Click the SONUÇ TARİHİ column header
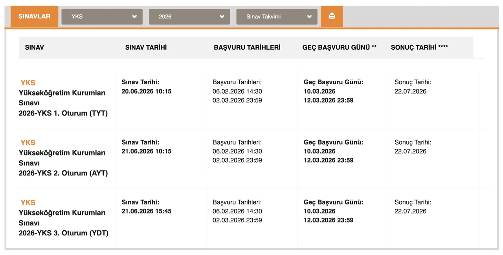The height and width of the screenshot is (255, 503). (419, 47)
